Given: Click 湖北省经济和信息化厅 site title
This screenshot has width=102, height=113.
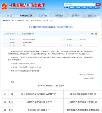Looking at the screenshot, I should [x=27, y=5].
